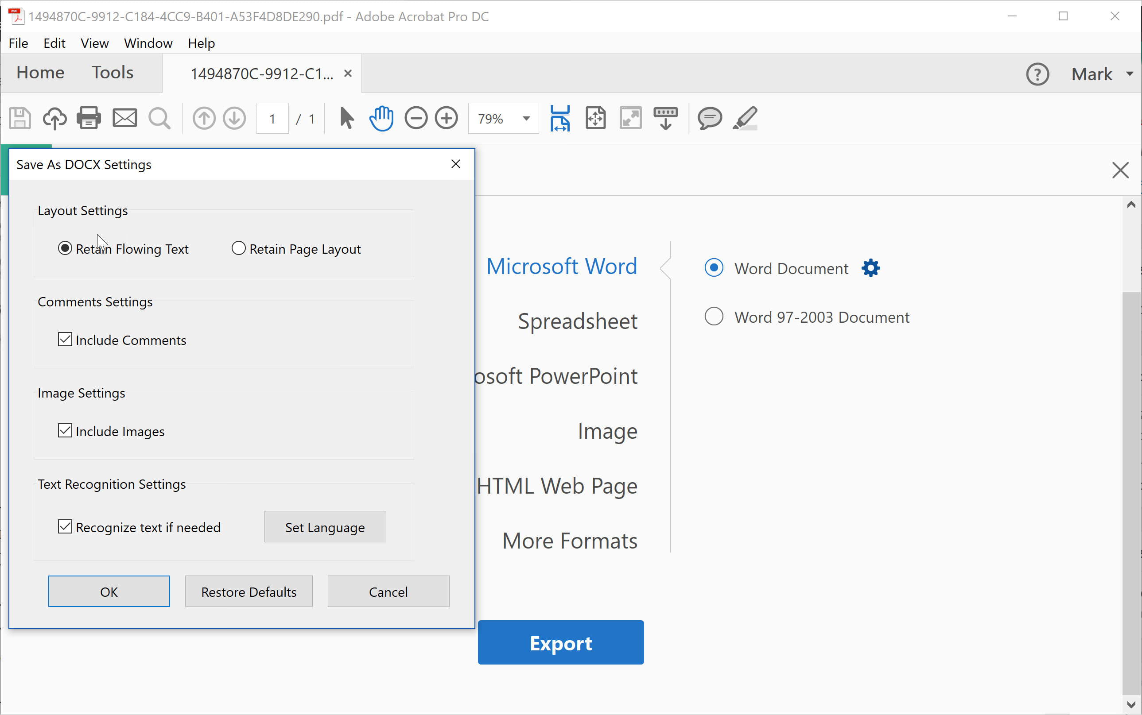Click the Zoom Out icon
This screenshot has height=715, width=1142.
pyautogui.click(x=415, y=118)
